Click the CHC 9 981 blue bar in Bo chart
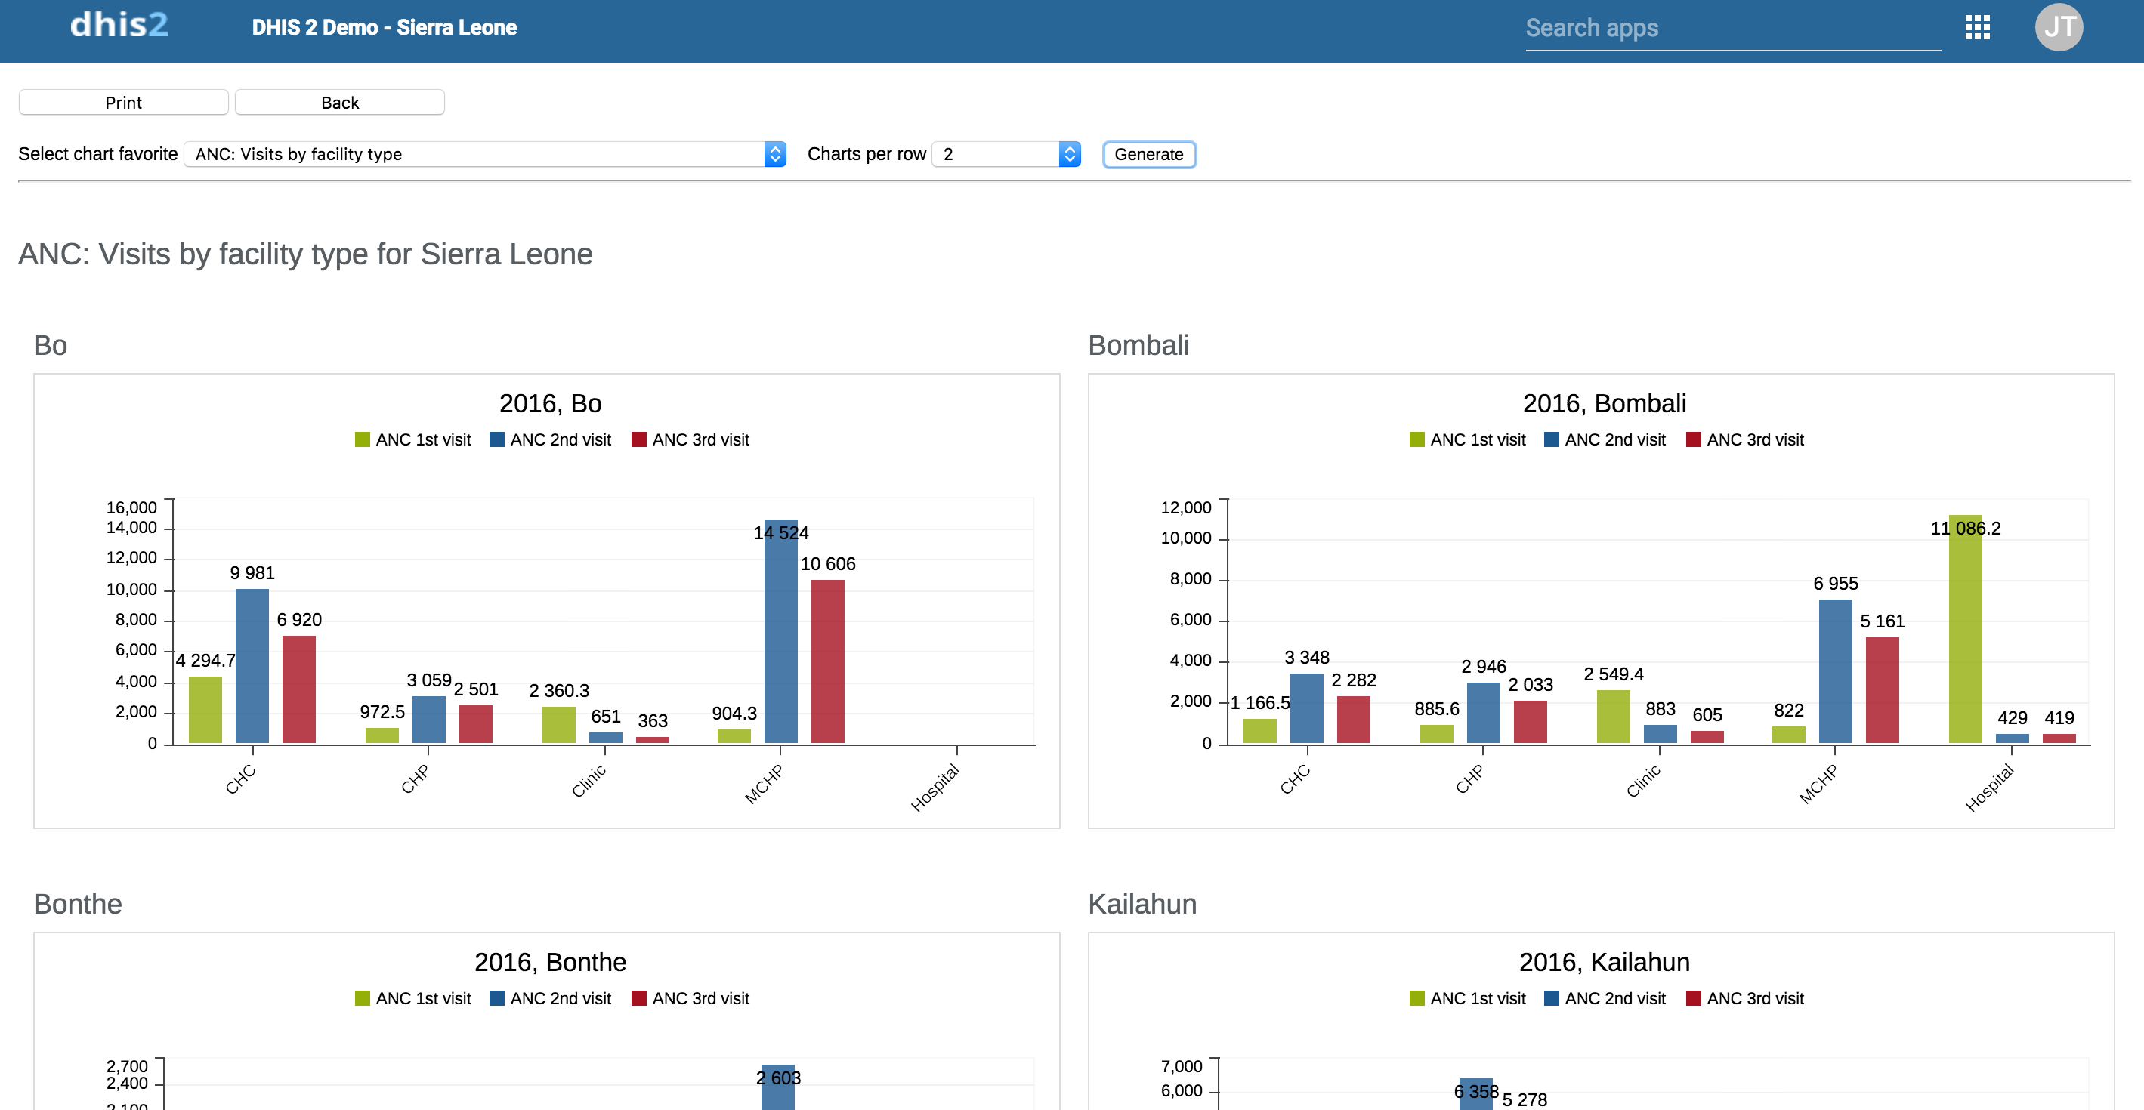Viewport: 2144px width, 1110px height. pyautogui.click(x=252, y=666)
